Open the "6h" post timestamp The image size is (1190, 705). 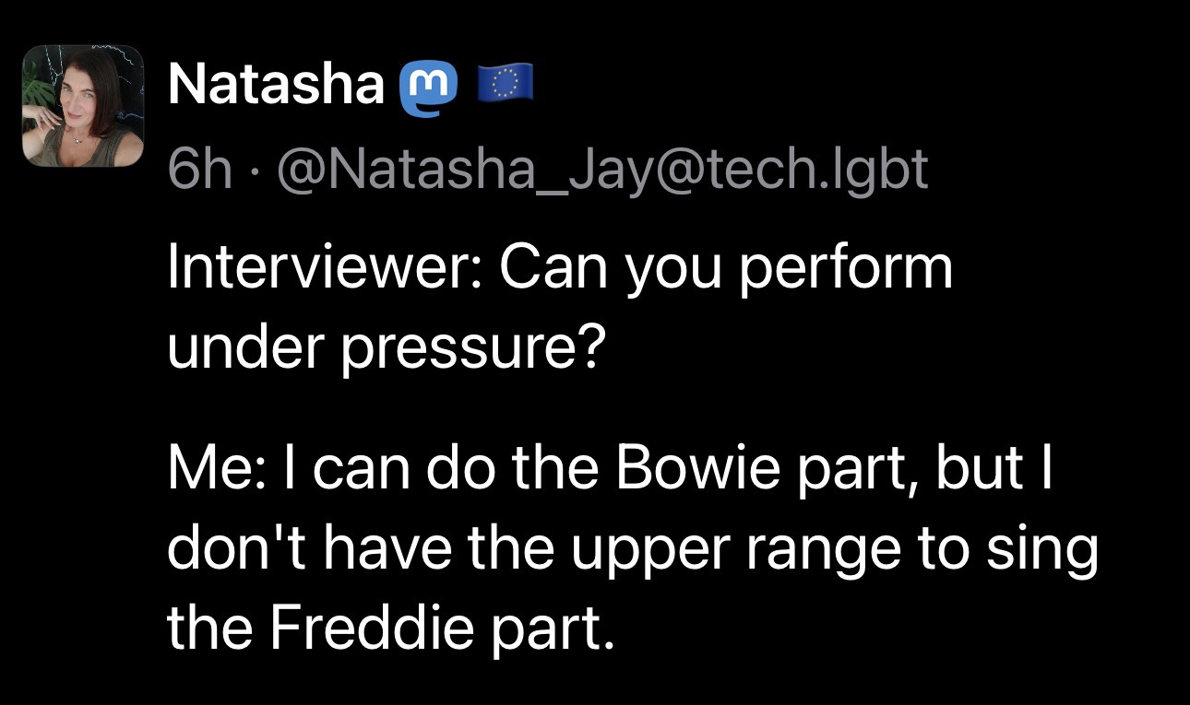click(199, 168)
